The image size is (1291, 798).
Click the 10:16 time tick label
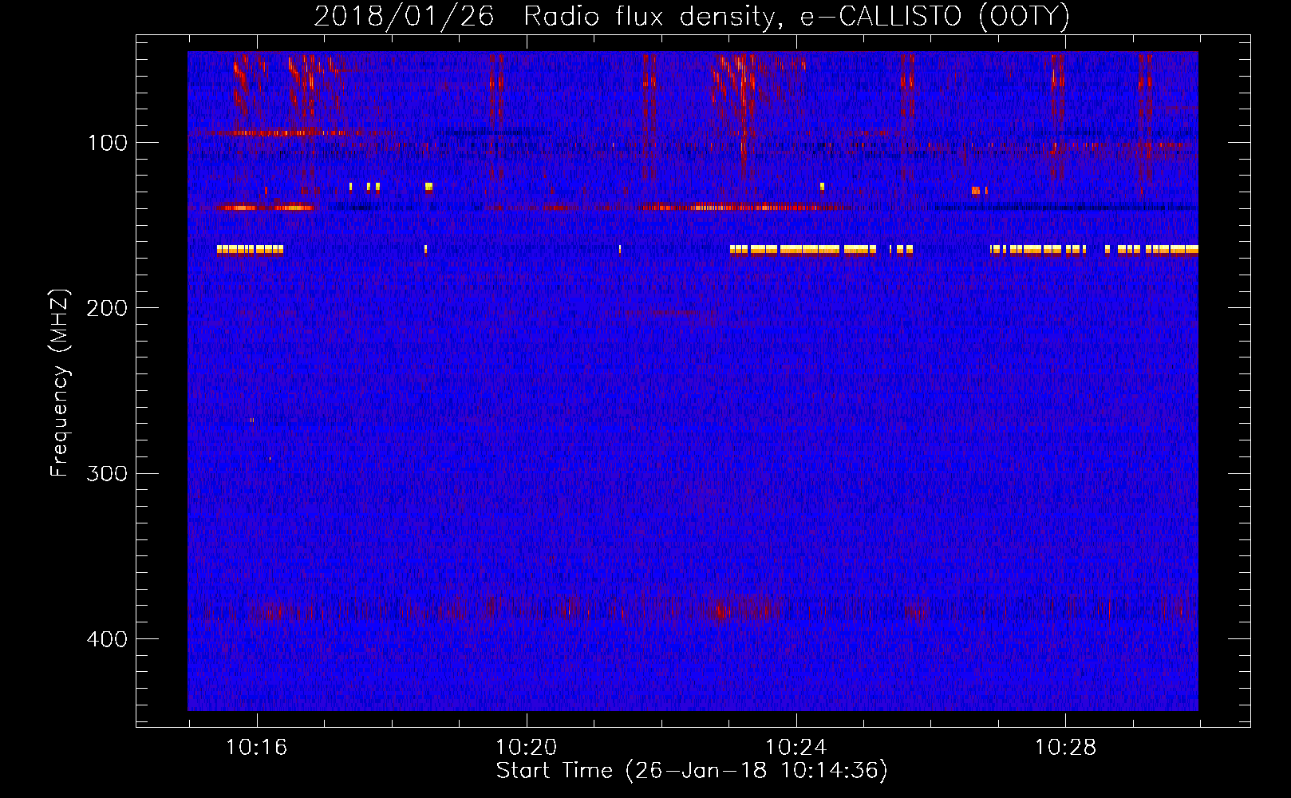(x=256, y=748)
